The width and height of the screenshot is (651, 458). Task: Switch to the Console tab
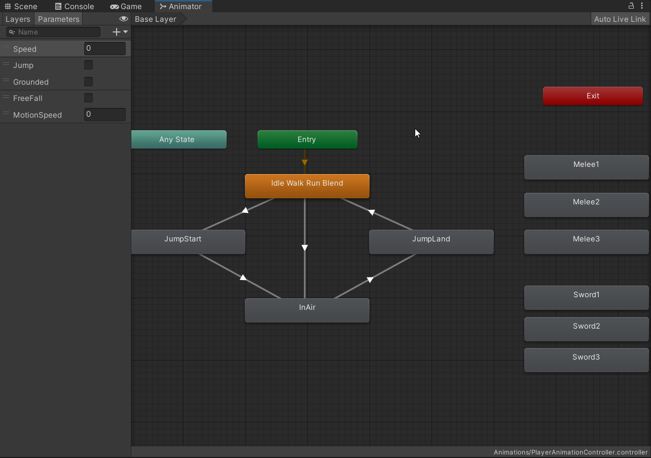[75, 6]
